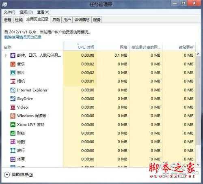This screenshot has width=203, height=184.
Task: Switch to the 用户 tab
Action: tap(67, 20)
